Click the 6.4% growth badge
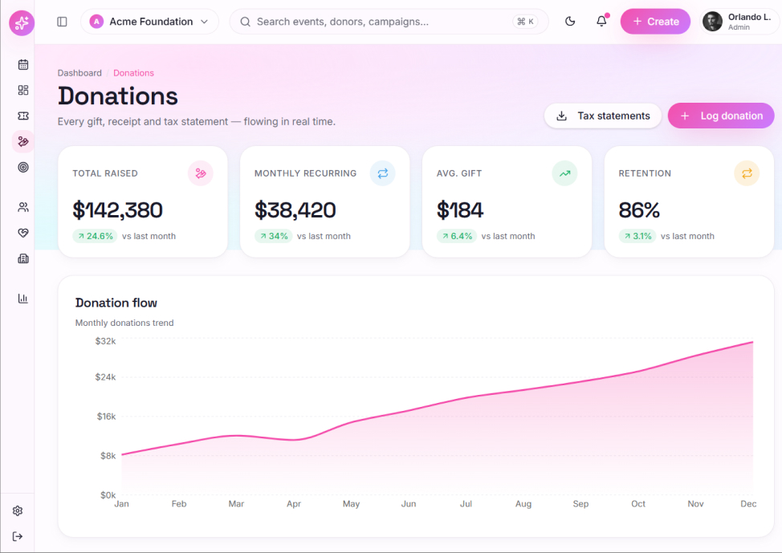 pyautogui.click(x=457, y=236)
